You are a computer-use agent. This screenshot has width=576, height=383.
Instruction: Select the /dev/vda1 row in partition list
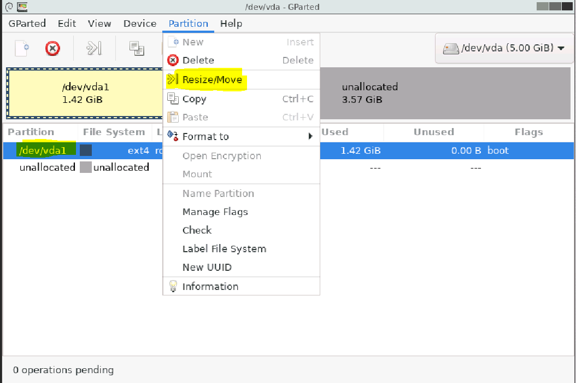click(289, 150)
